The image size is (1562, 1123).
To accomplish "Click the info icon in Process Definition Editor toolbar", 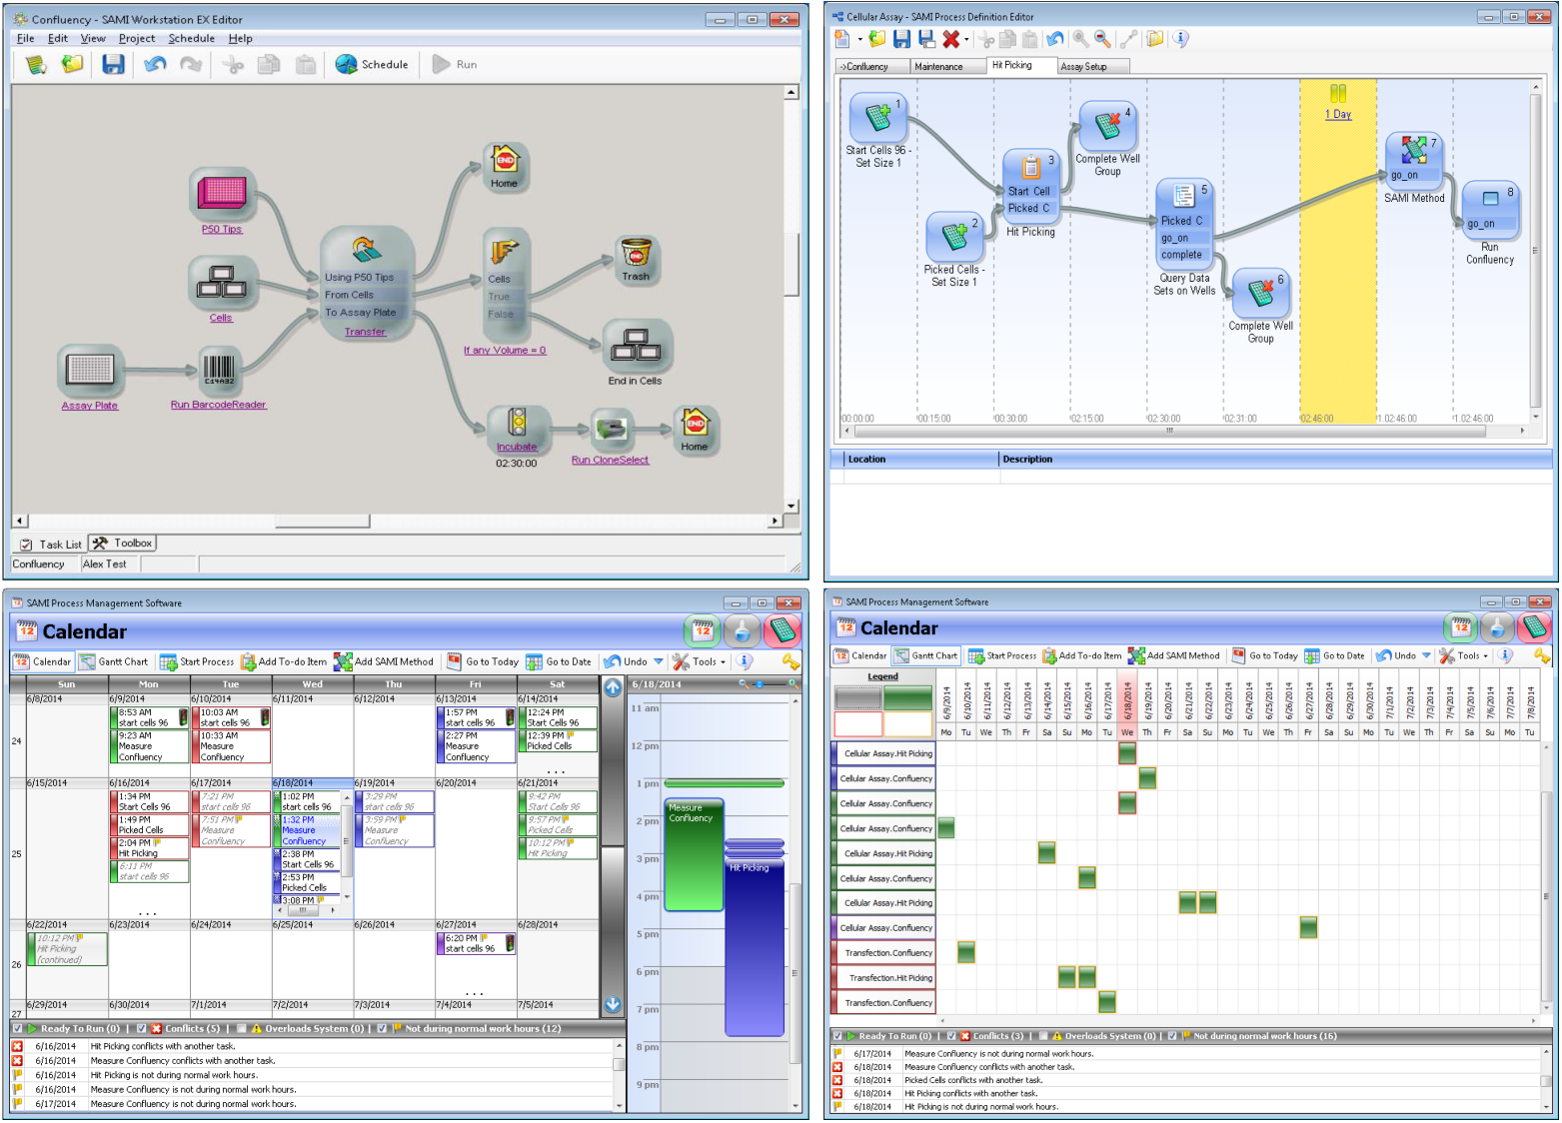I will click(x=1180, y=39).
